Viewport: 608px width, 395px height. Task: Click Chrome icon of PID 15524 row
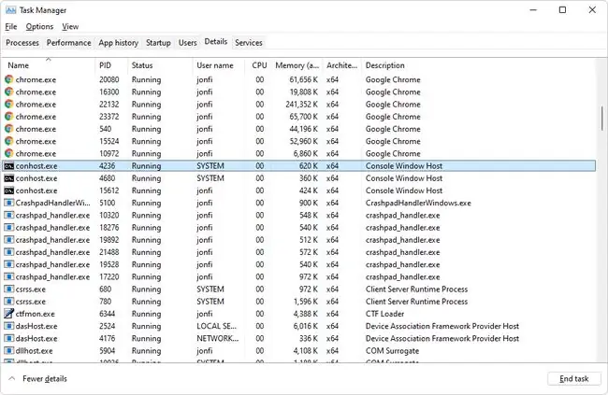click(9, 141)
